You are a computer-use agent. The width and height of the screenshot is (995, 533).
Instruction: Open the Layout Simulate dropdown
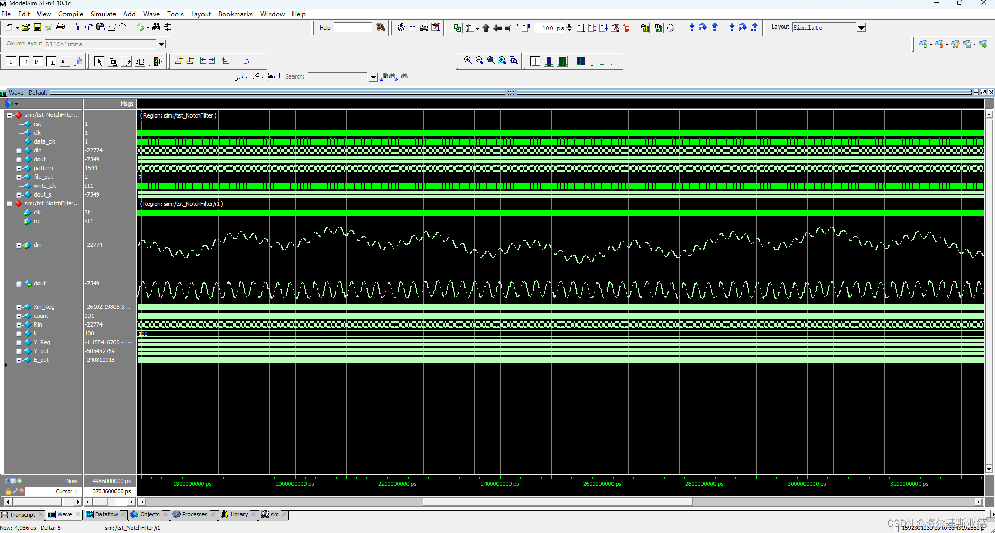tap(861, 28)
